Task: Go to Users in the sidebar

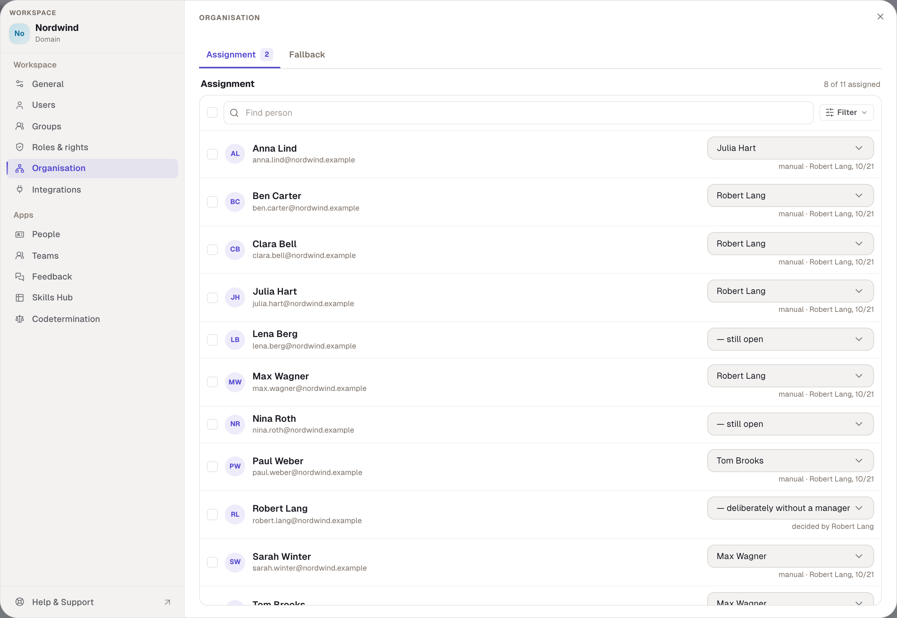Action: click(93, 105)
